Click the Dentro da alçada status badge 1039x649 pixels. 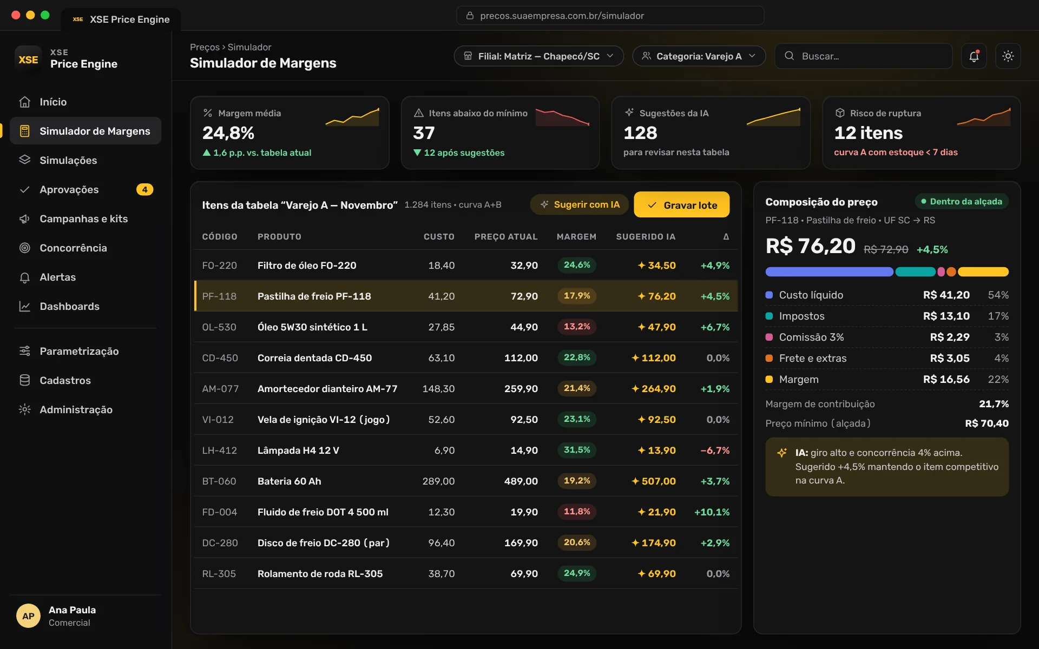(961, 201)
